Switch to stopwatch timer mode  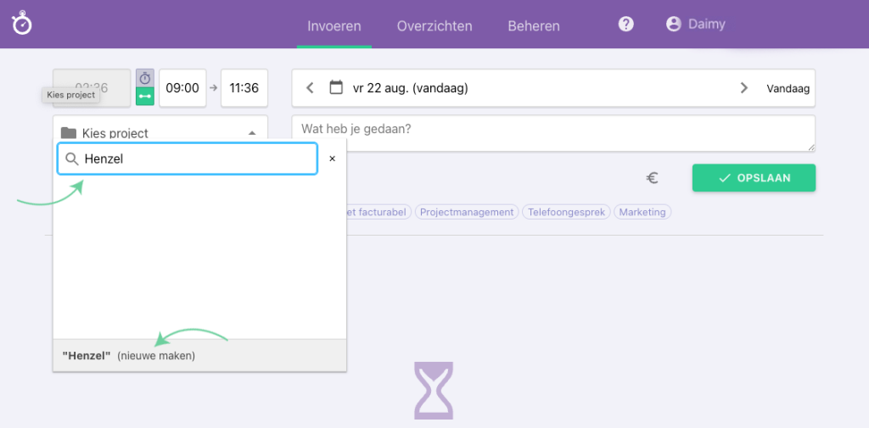(145, 78)
